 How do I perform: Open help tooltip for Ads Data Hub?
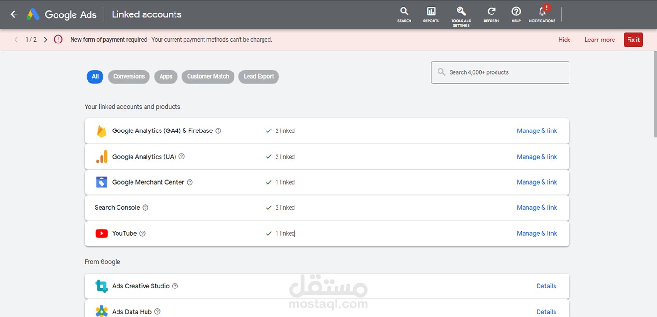tap(157, 312)
